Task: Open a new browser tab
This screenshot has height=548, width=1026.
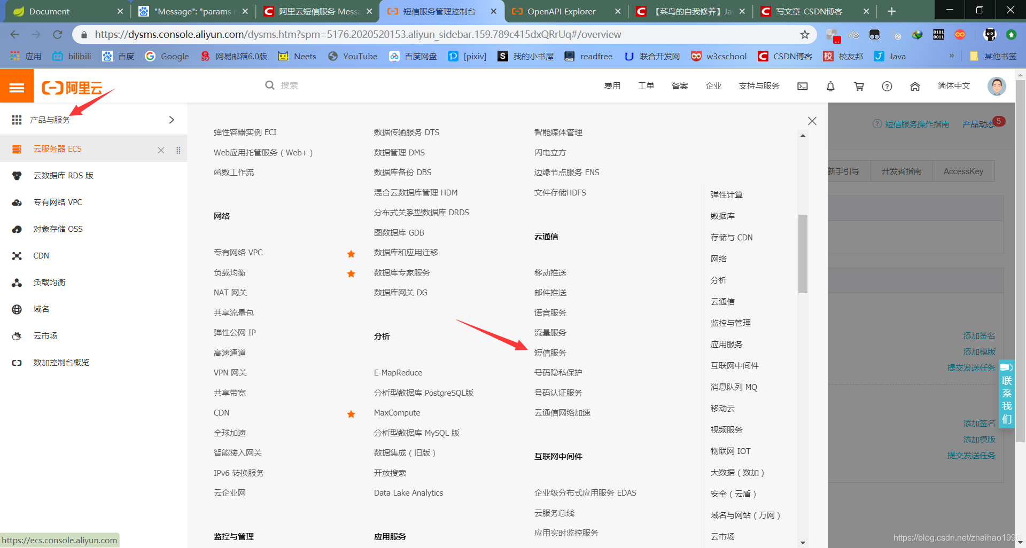Action: coord(891,11)
